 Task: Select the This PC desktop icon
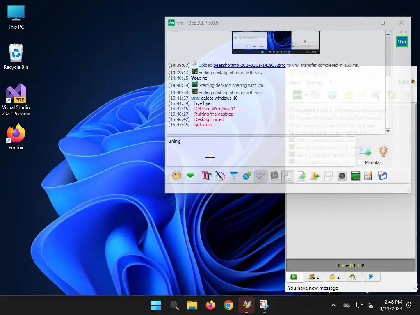click(16, 17)
